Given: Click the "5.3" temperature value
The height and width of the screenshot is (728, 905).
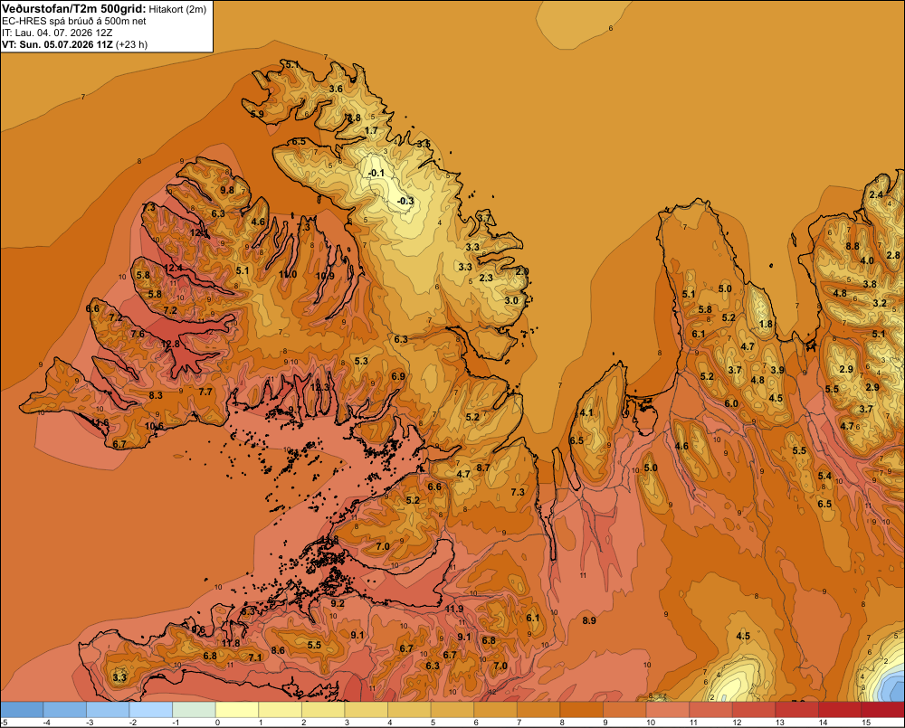Looking at the screenshot, I should point(361,361).
